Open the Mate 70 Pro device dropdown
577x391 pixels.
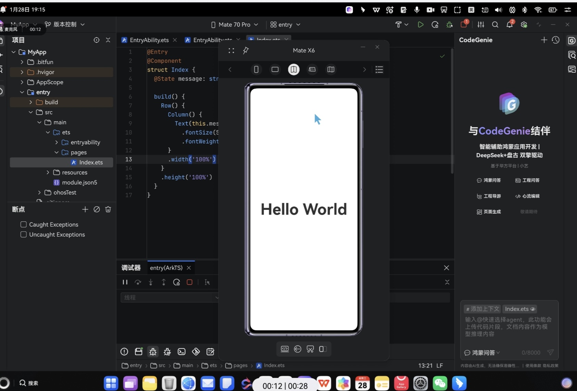pos(235,25)
